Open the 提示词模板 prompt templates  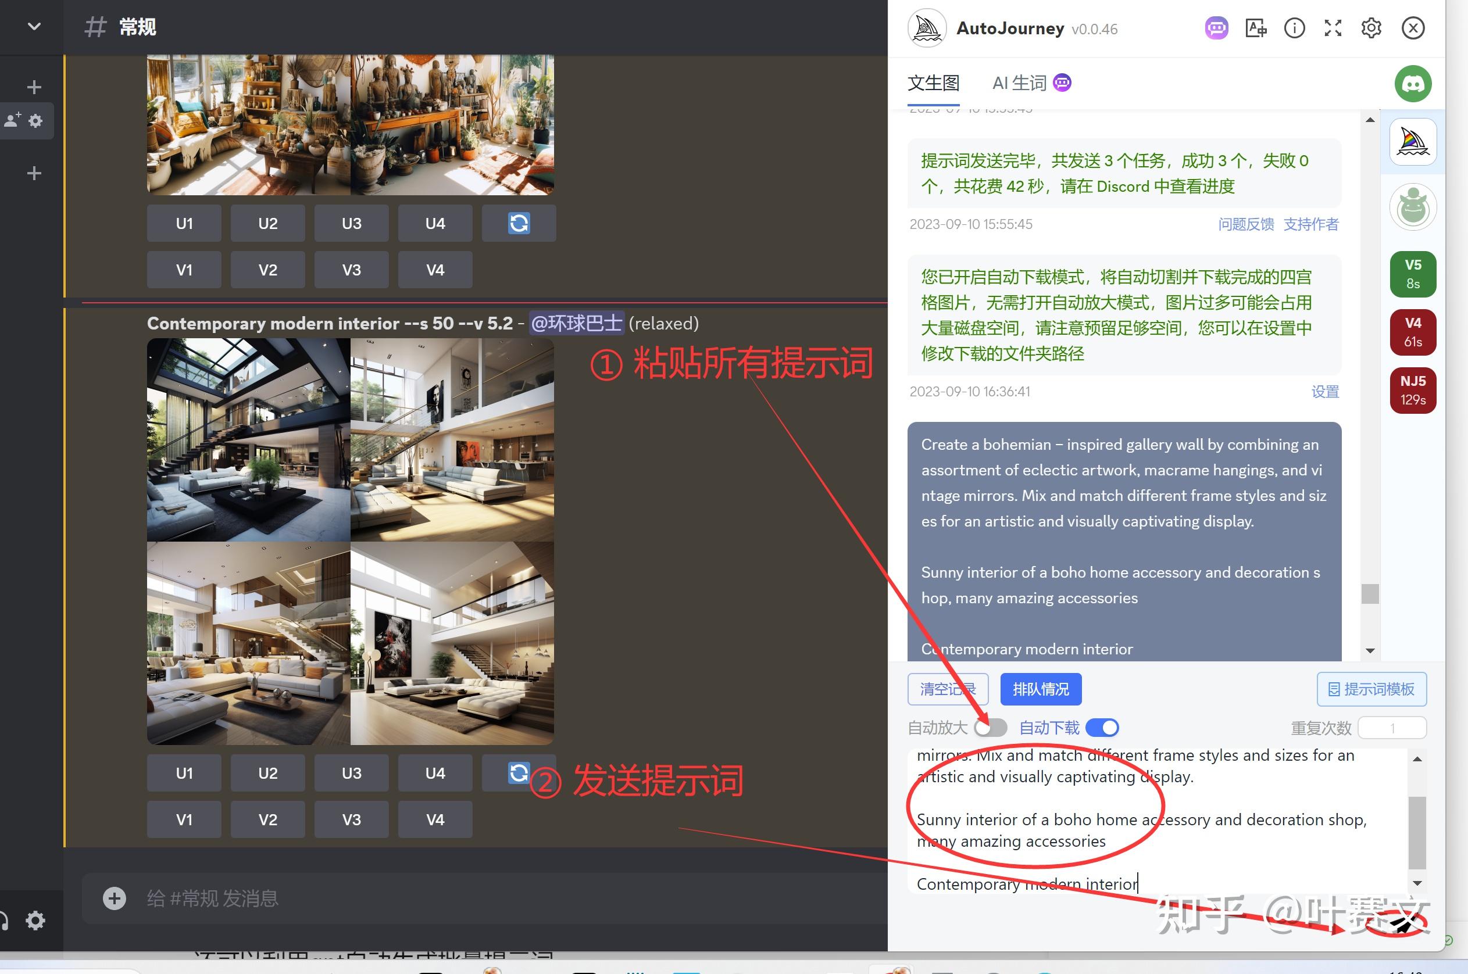(x=1371, y=689)
